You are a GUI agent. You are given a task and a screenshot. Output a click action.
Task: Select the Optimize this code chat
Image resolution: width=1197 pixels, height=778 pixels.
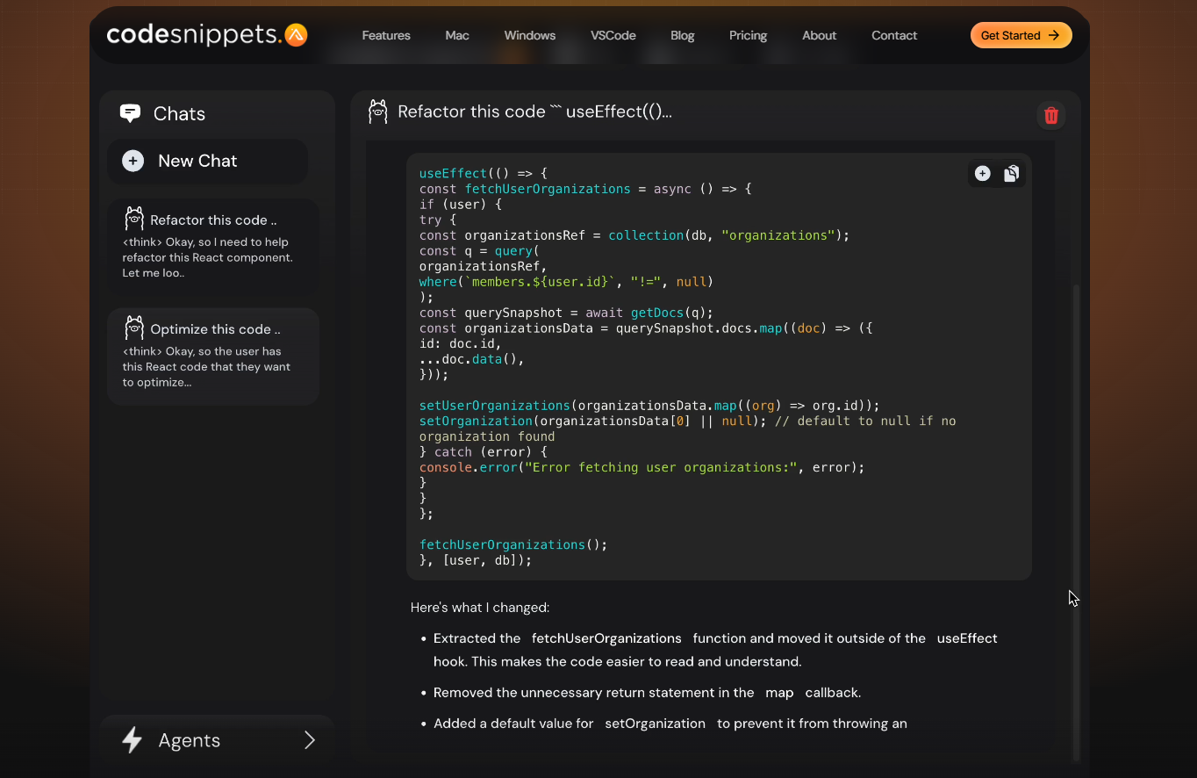pyautogui.click(x=213, y=356)
